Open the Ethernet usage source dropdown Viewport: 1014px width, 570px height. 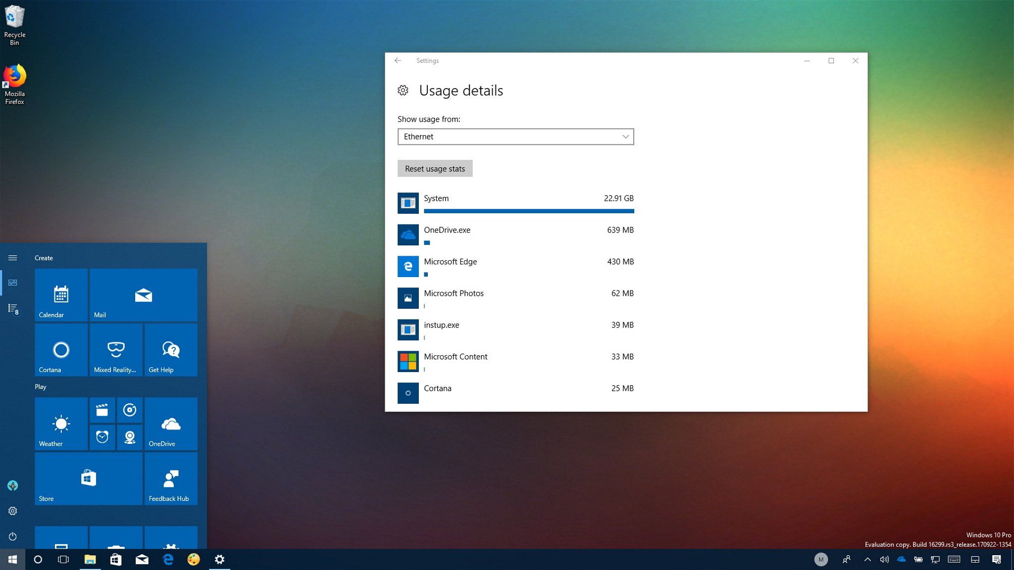[x=515, y=137]
